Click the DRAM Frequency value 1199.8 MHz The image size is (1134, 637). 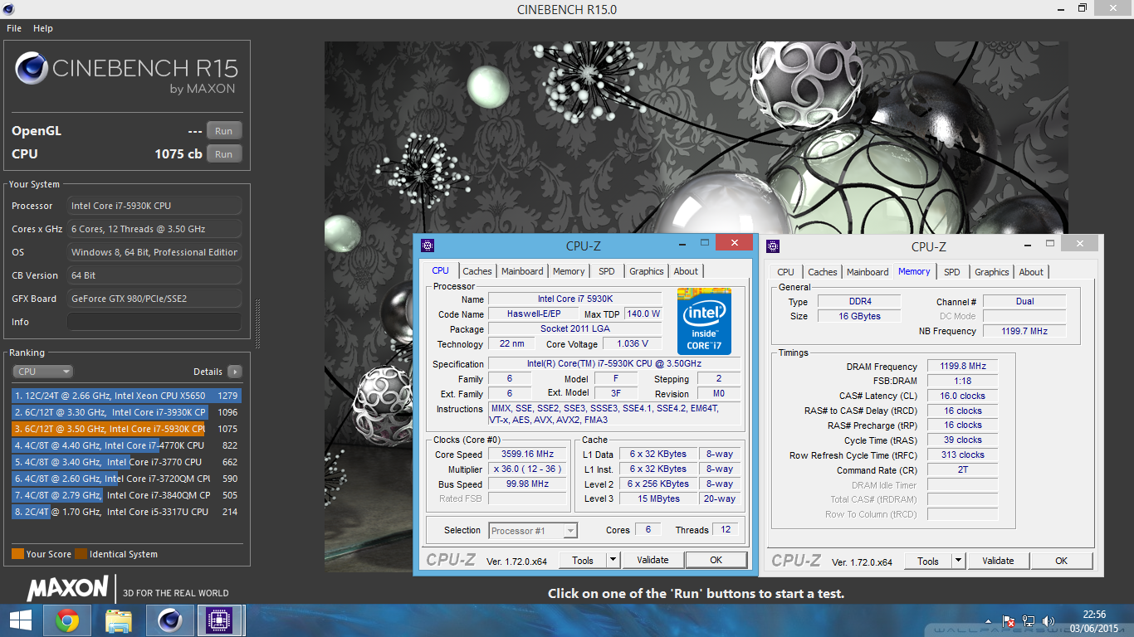tap(964, 367)
